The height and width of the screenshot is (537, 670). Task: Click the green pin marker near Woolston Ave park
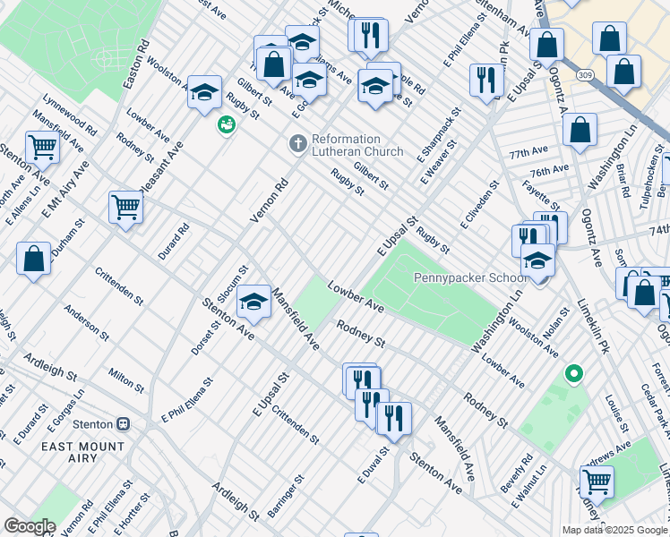574,375
